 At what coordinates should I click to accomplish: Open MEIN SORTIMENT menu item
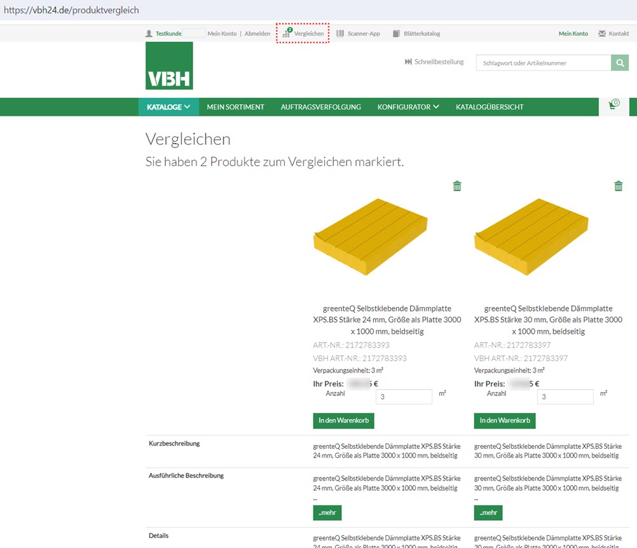point(236,107)
